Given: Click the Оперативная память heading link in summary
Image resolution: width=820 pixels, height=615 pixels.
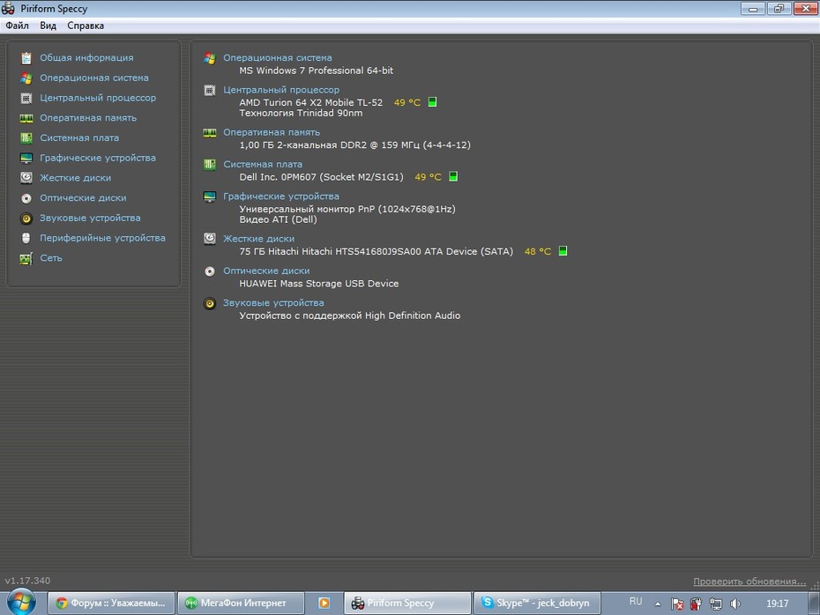Looking at the screenshot, I should tap(272, 133).
